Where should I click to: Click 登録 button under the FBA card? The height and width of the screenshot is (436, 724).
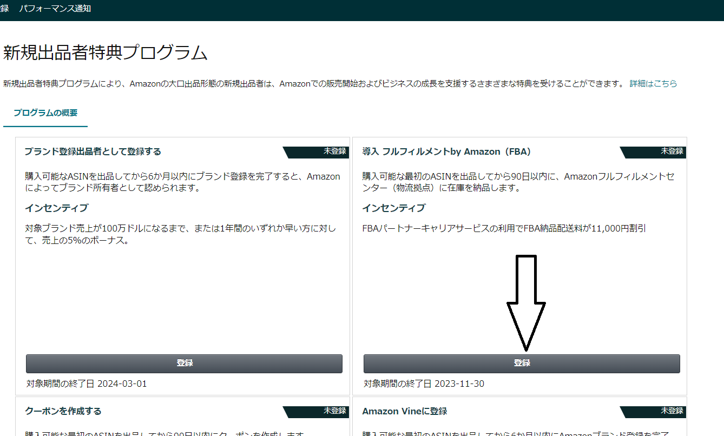point(522,364)
